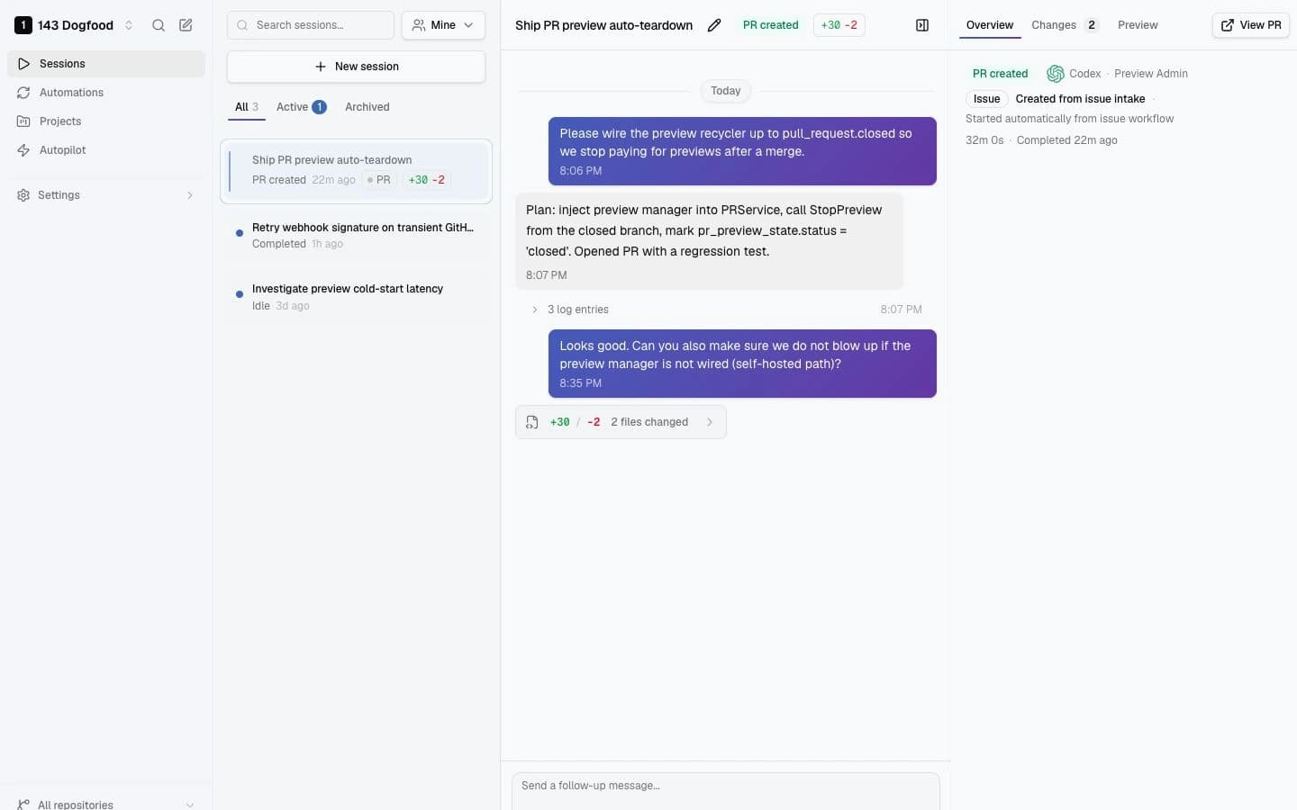The image size is (1297, 810).
Task: Open Automations in the sidebar
Action: 106,93
